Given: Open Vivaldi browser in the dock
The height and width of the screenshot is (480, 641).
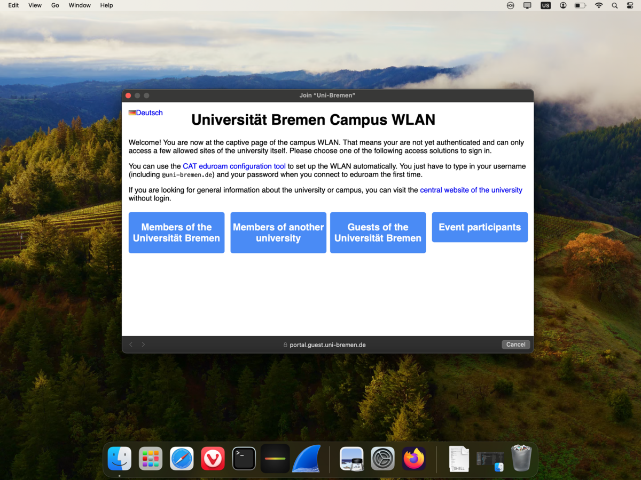Looking at the screenshot, I should (213, 459).
